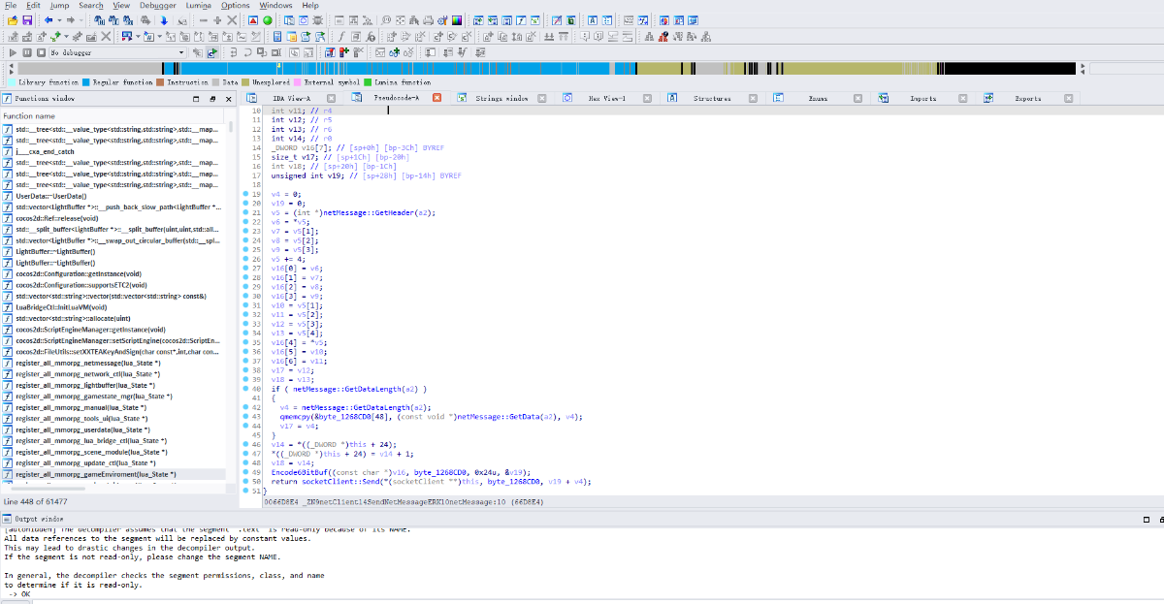Click the Unexplored legend color swatch

[245, 82]
